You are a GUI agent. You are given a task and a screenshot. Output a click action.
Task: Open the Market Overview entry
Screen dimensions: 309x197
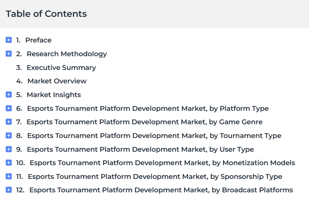(57, 81)
